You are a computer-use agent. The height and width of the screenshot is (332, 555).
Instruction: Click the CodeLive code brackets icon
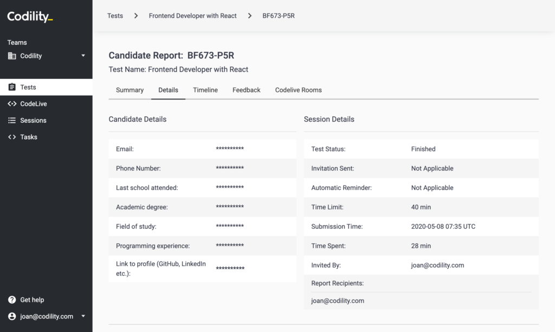click(x=12, y=104)
